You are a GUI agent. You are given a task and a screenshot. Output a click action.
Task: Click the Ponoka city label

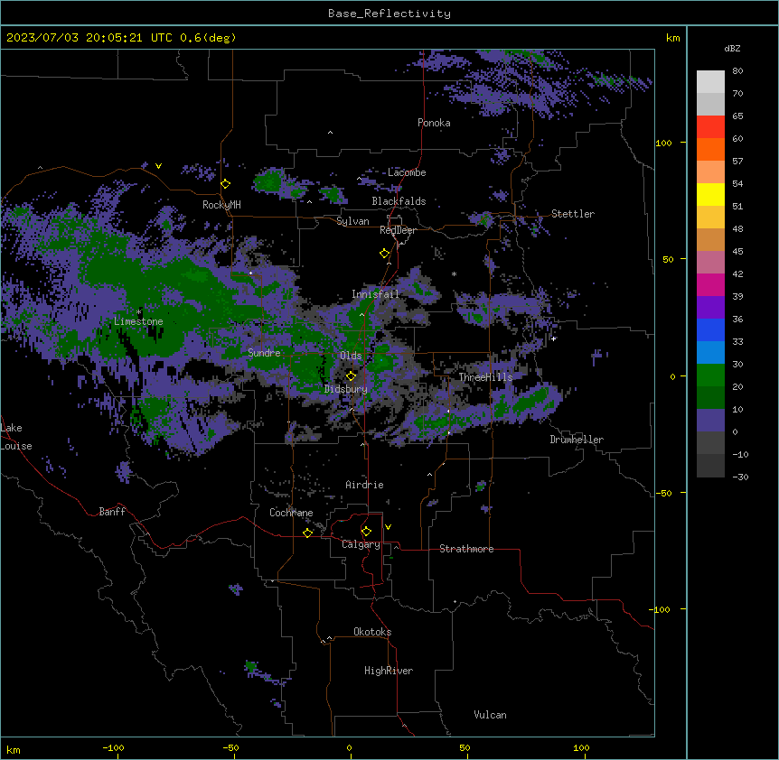pos(434,123)
